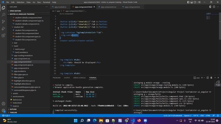Screen dimensions: 221x124
Task: Open Windows Start menu
Action: point(76,121)
